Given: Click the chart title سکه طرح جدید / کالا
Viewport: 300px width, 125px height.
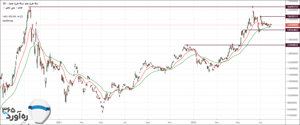Looking at the screenshot, I should [x=20, y=4].
